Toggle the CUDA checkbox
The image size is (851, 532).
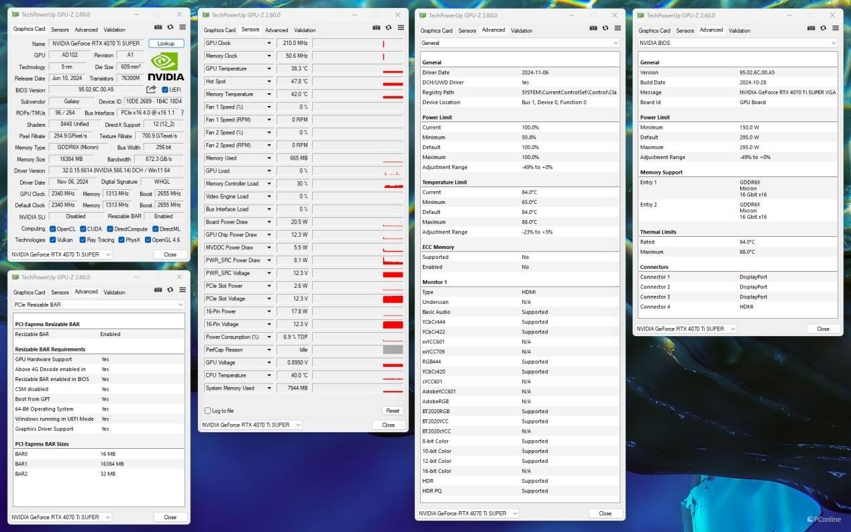(82, 229)
